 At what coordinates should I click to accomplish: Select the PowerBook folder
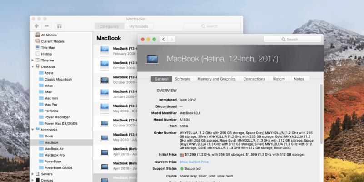53,162
